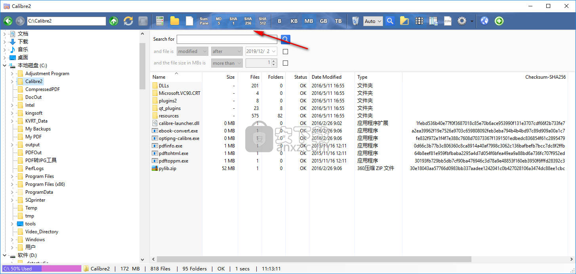The image size is (576, 274).
Task: Select ebook-convert.exe in the list
Action: 178,131
